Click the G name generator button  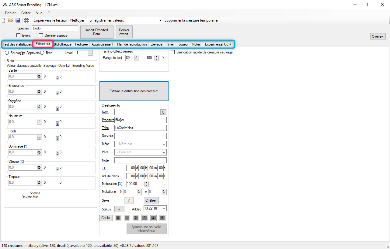point(163,112)
